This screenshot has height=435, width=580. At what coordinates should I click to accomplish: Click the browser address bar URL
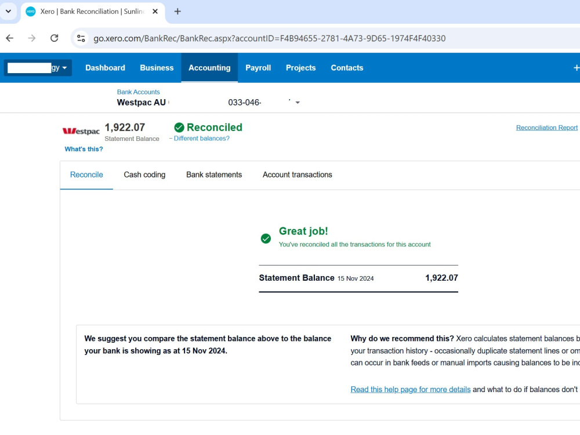click(x=269, y=38)
